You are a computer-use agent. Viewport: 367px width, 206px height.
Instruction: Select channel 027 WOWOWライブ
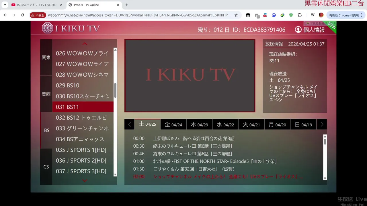tap(83, 64)
